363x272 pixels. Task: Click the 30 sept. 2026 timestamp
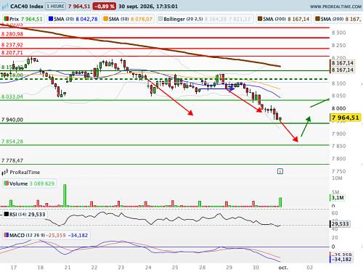point(148,7)
